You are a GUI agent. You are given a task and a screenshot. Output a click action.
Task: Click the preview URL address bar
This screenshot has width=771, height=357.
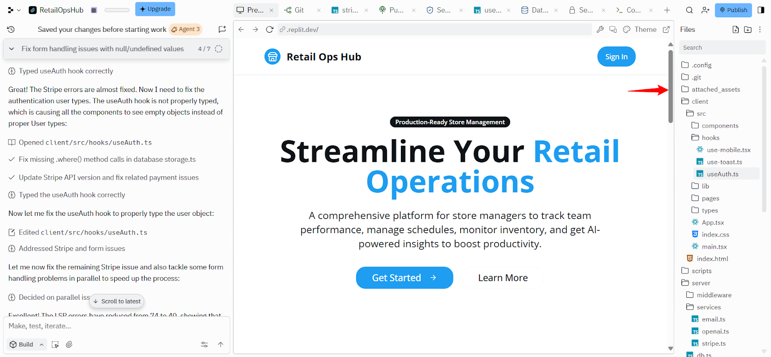point(435,29)
